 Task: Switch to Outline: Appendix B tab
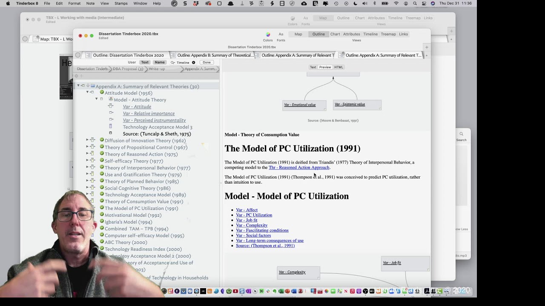tap(212, 55)
